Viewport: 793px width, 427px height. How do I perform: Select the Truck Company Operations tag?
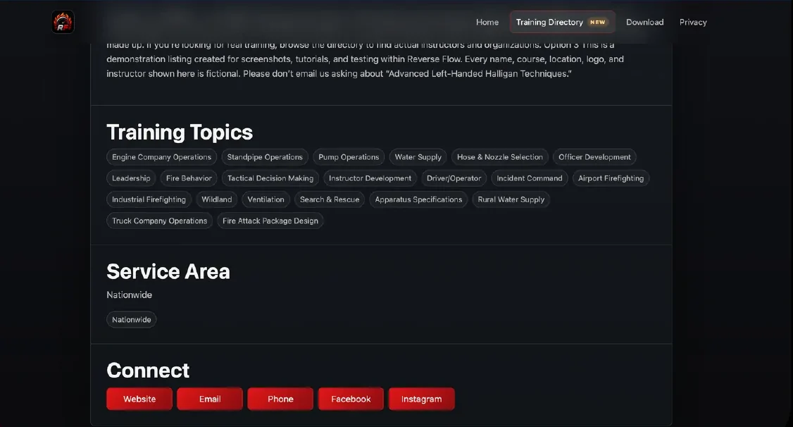coord(159,221)
